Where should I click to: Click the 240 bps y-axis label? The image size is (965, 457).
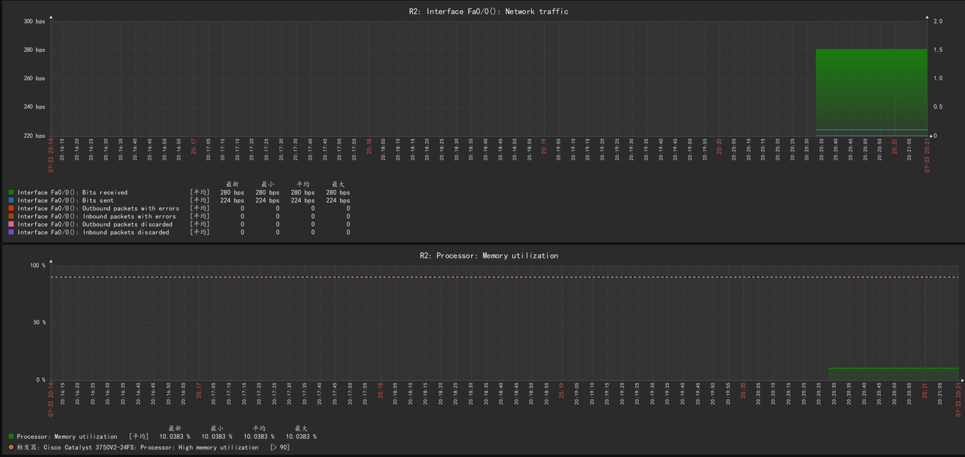click(34, 106)
